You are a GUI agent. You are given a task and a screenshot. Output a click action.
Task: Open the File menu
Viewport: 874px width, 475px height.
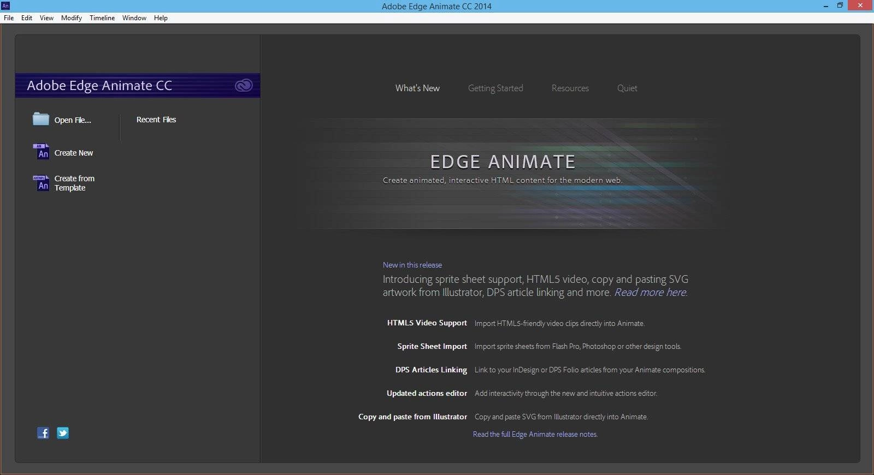[9, 18]
